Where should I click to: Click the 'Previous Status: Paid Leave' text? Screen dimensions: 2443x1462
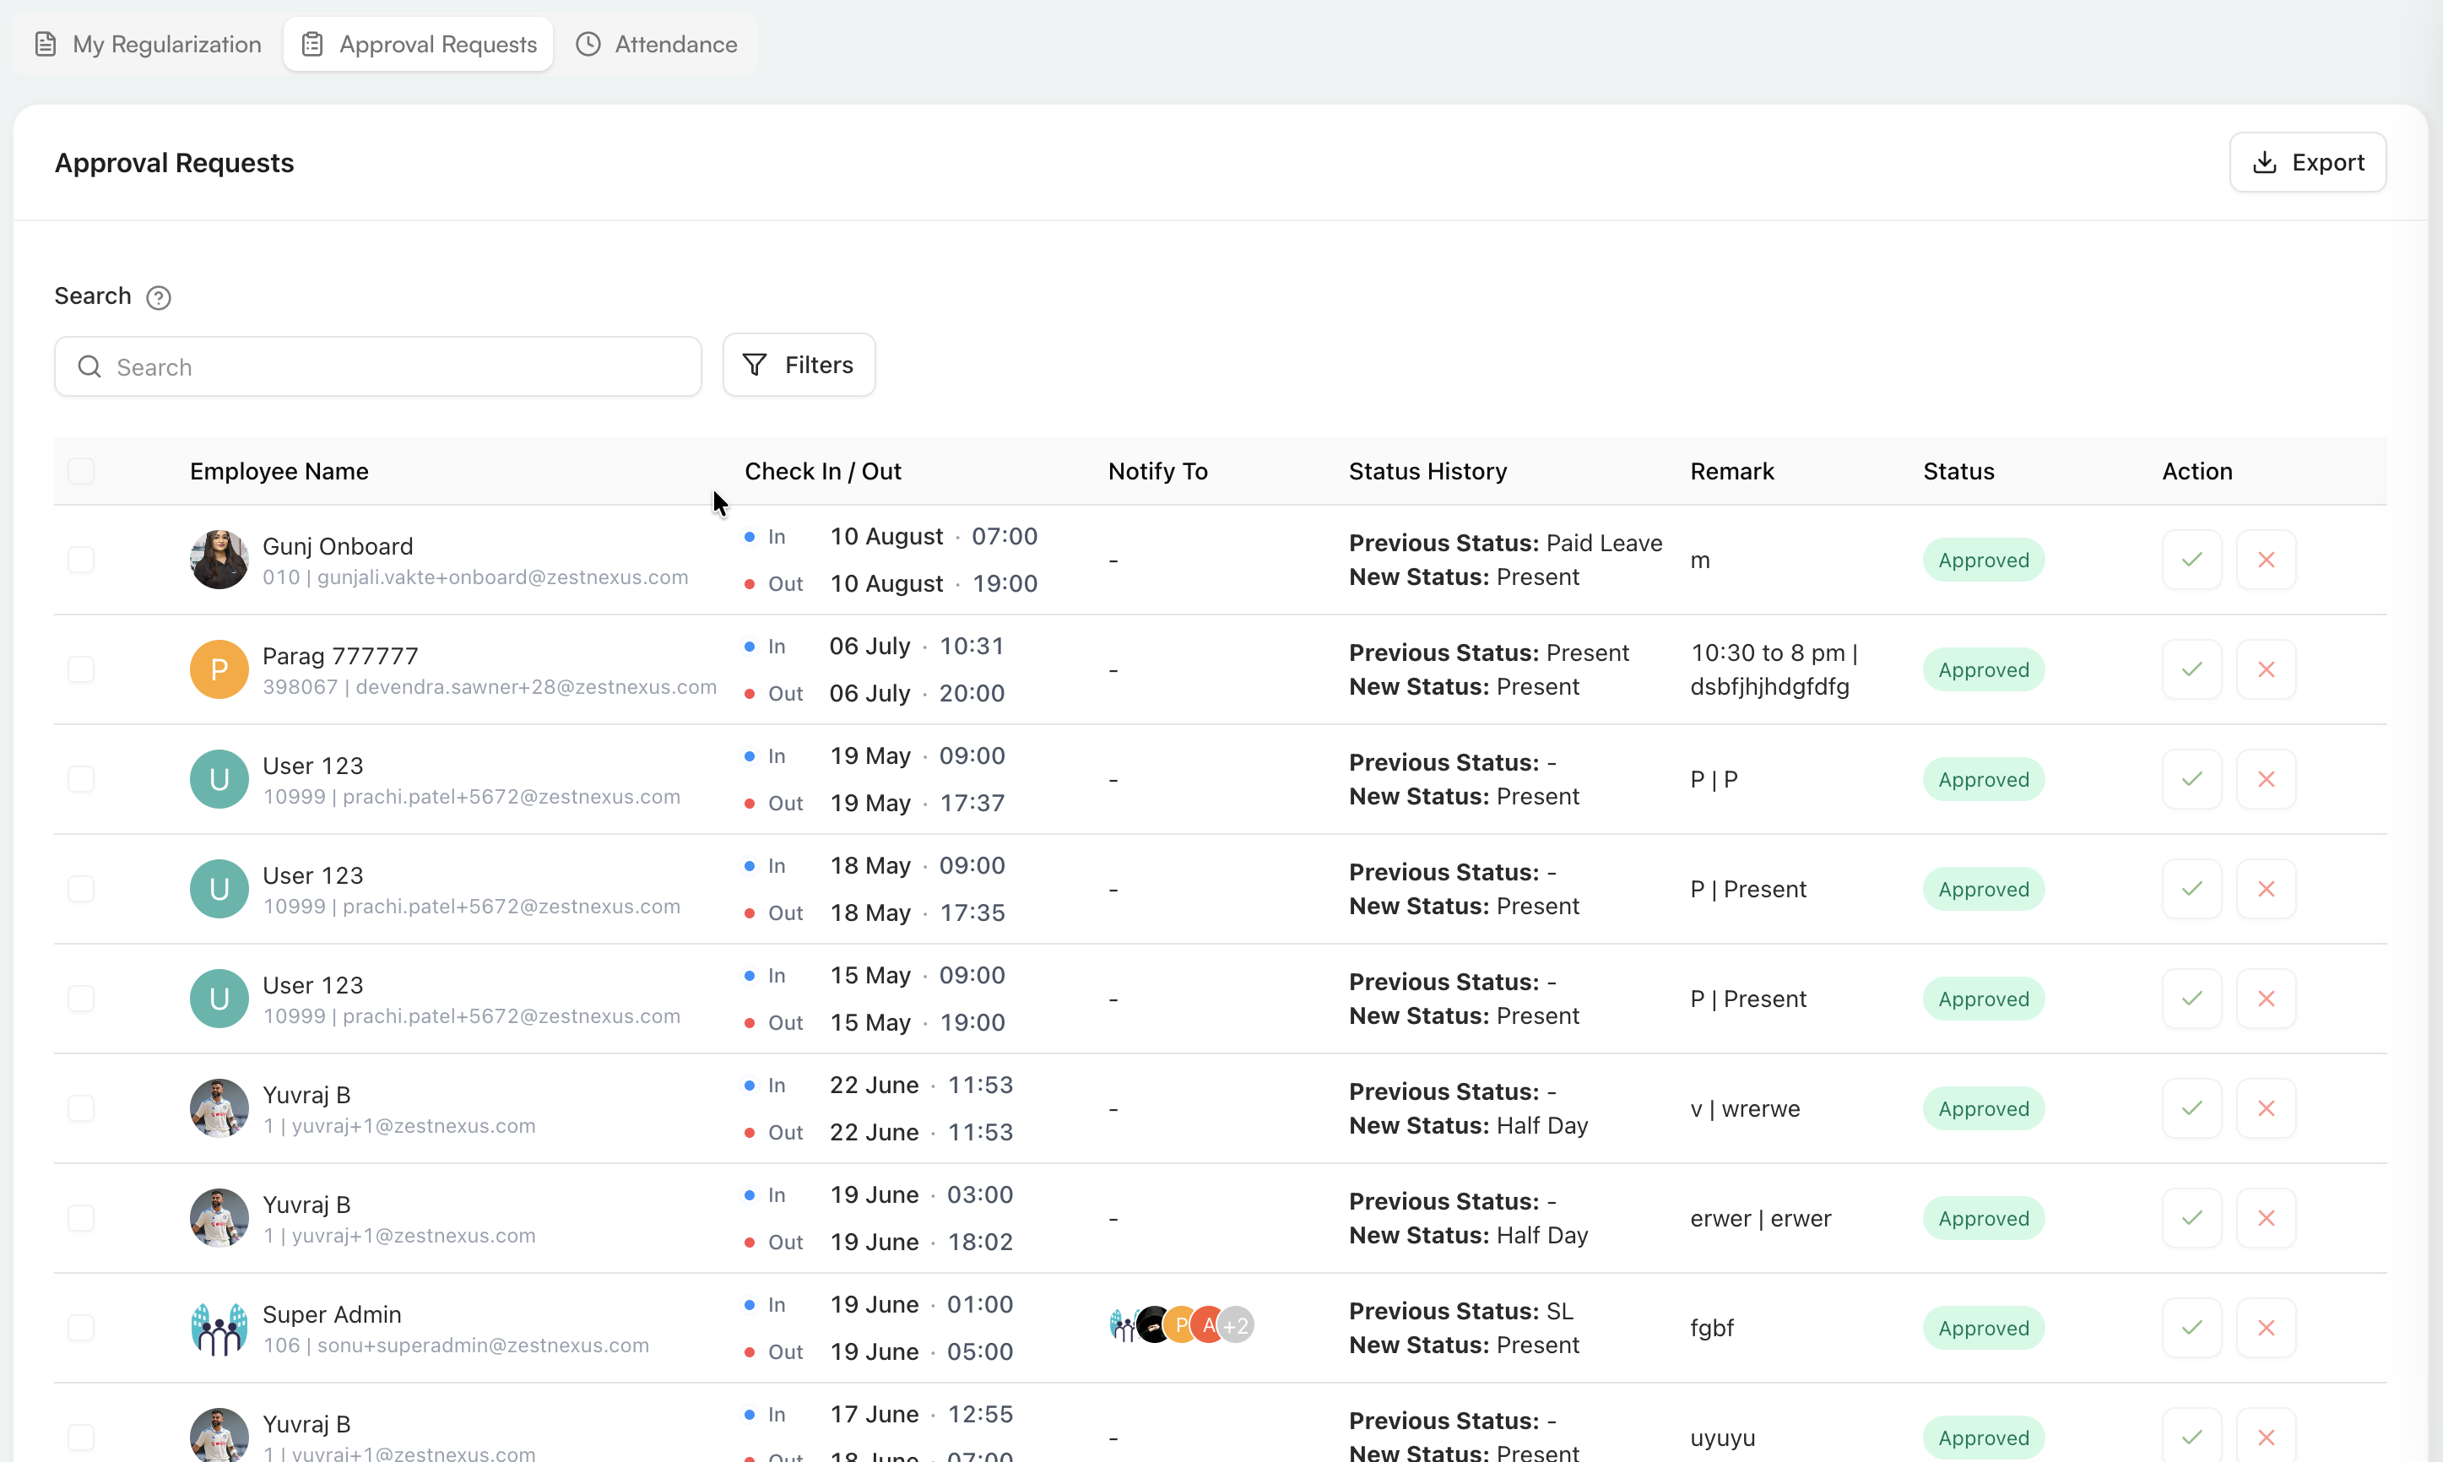click(x=1505, y=543)
